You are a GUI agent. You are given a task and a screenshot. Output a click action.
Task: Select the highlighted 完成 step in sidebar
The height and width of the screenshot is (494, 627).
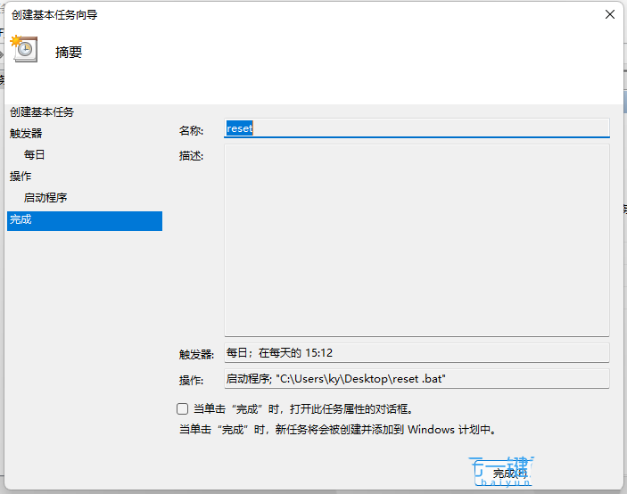pos(85,221)
